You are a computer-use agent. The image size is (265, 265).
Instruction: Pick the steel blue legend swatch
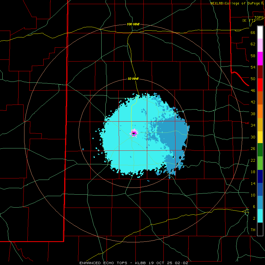[260, 203]
